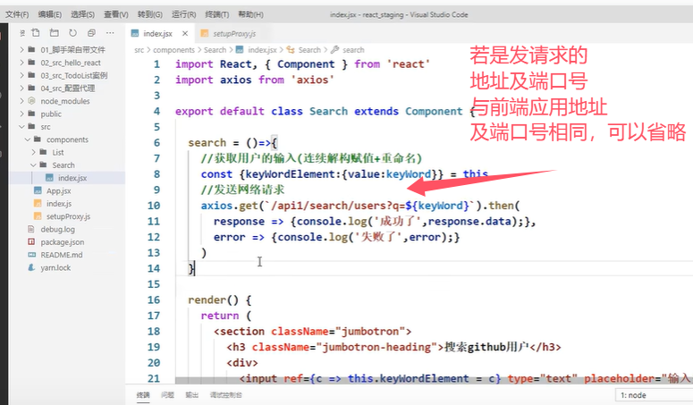Open the 编辑(E) menu
Image resolution: width=693 pixels, height=405 pixels.
(x=49, y=14)
